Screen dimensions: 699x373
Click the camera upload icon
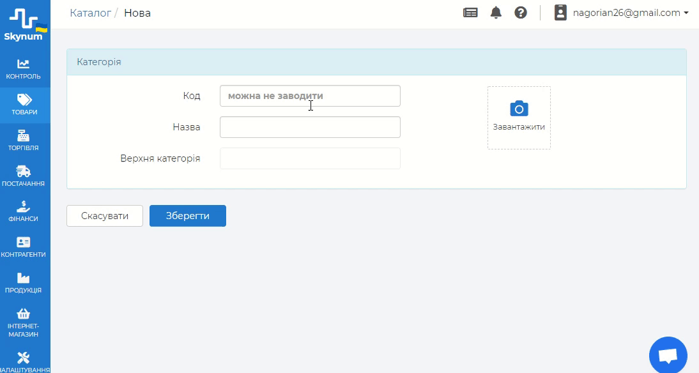click(519, 109)
